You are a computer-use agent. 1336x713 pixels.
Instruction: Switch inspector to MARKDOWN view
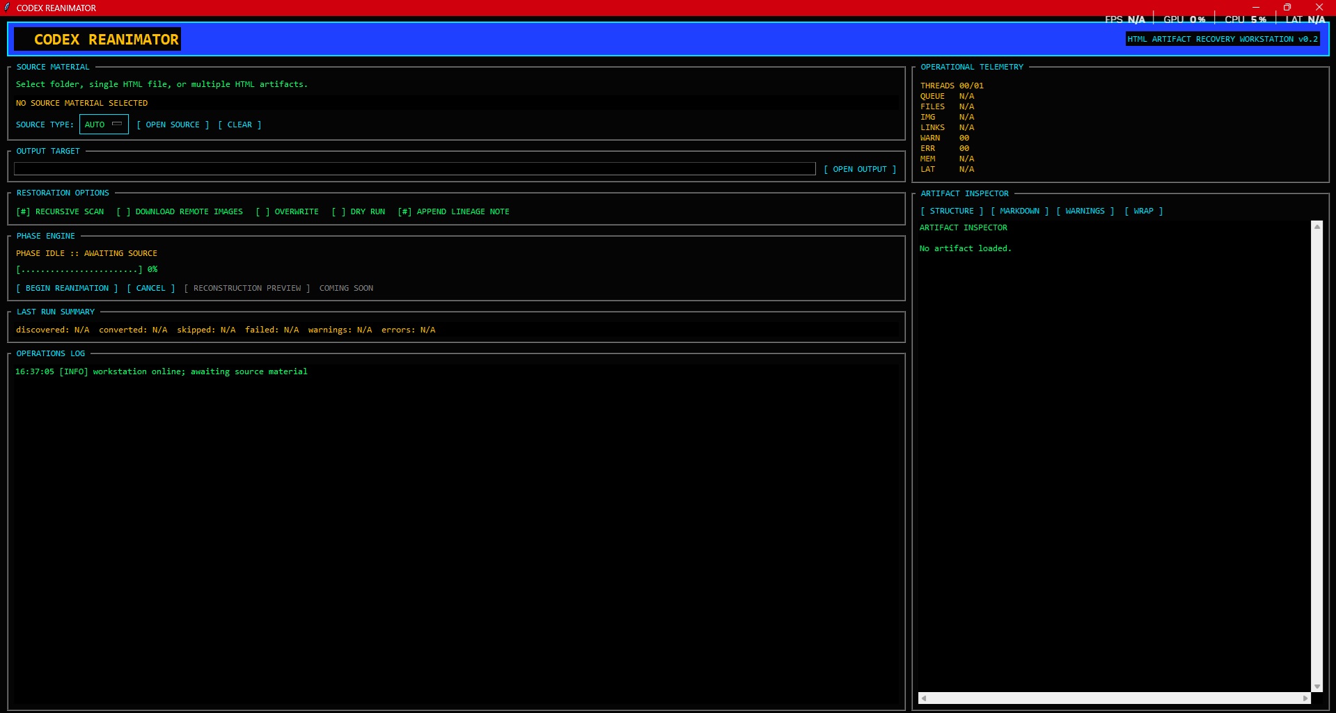coord(1019,211)
